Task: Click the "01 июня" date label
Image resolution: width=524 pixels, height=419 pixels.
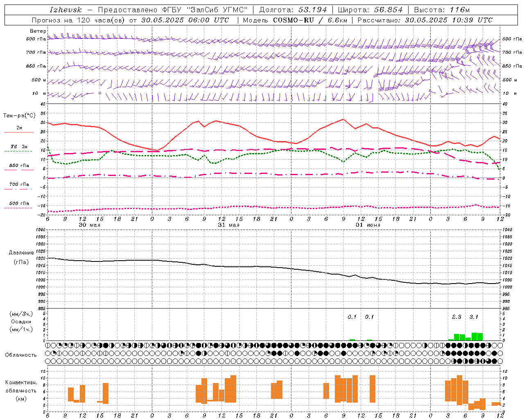Action: coord(368,225)
